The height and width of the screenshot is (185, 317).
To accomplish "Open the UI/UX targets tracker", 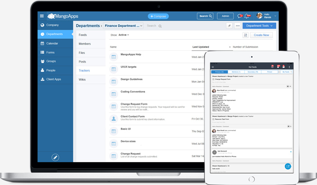I will 129,67.
